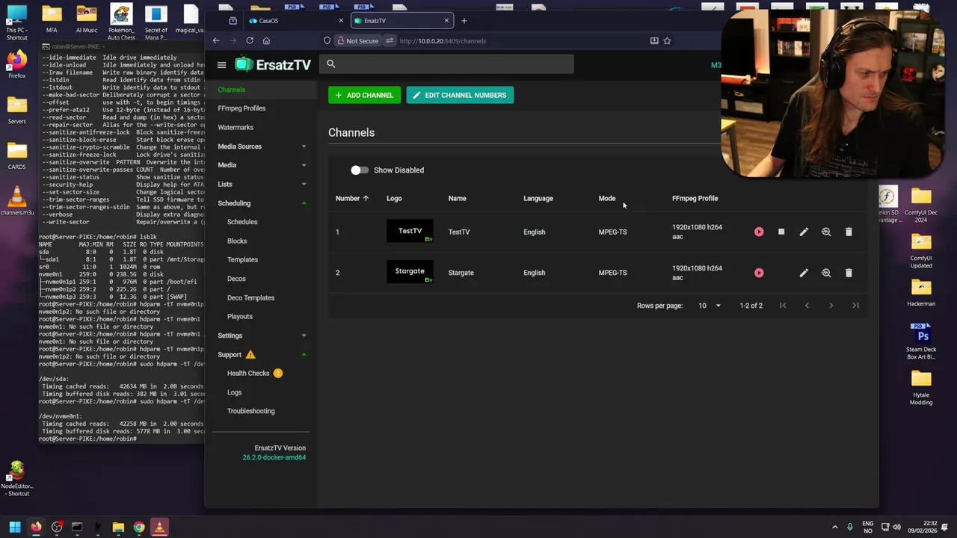This screenshot has width=957, height=538.
Task: Open Schedules under Scheduling
Action: coord(242,222)
